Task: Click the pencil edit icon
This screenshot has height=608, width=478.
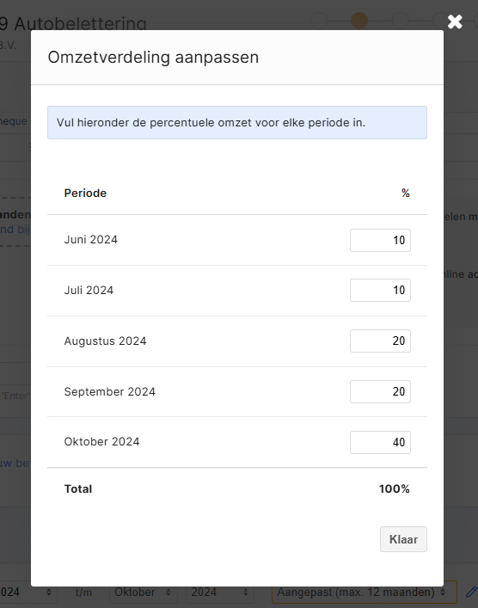Action: pos(471,593)
